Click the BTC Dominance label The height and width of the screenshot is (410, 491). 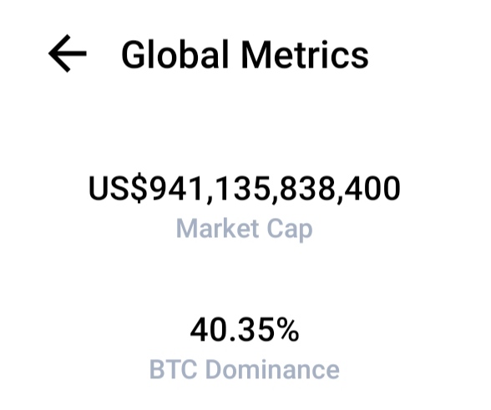pyautogui.click(x=244, y=369)
